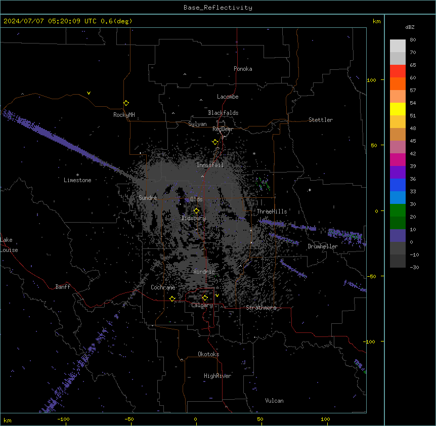Click the yellow diamond marker beside RockyMH
Viewport: 436px width, 426px height.
coord(126,103)
